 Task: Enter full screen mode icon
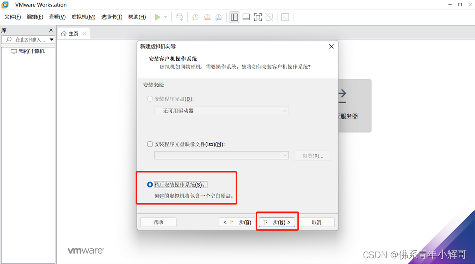(258, 17)
